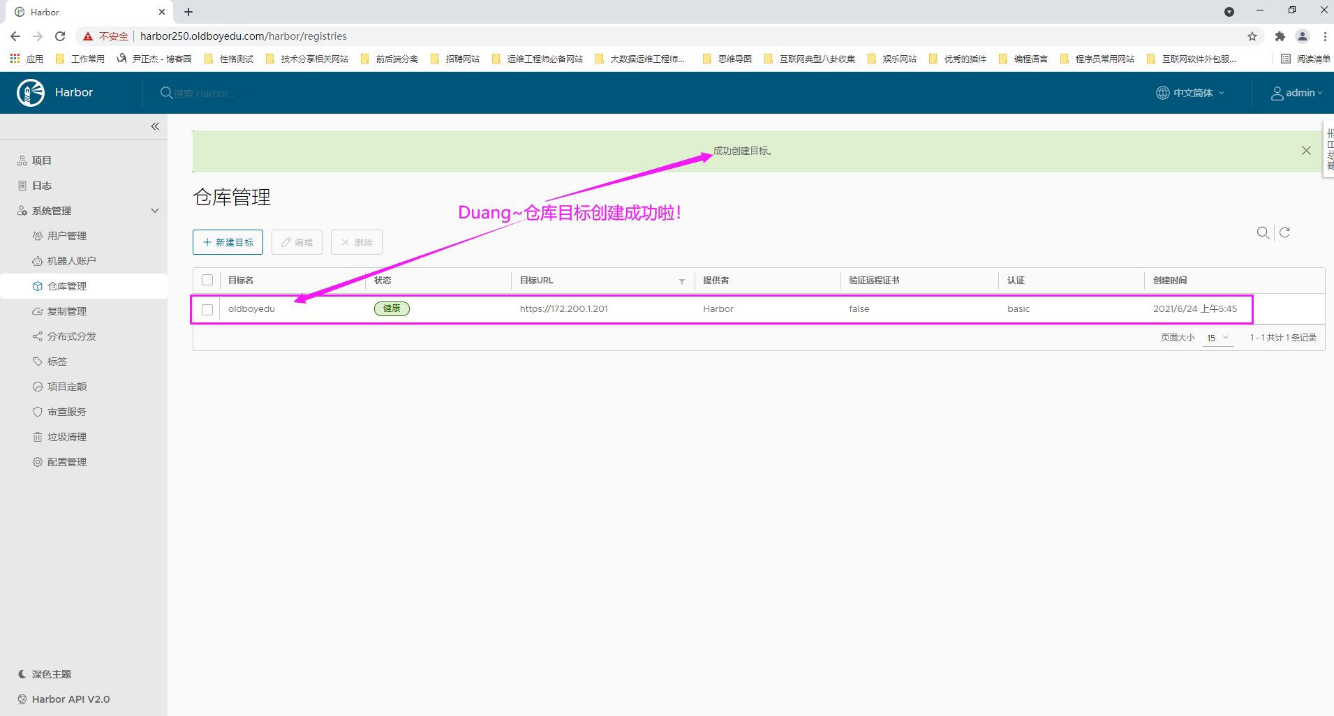Open 复制管理 in the sidebar
This screenshot has height=716, width=1334.
tap(67, 311)
